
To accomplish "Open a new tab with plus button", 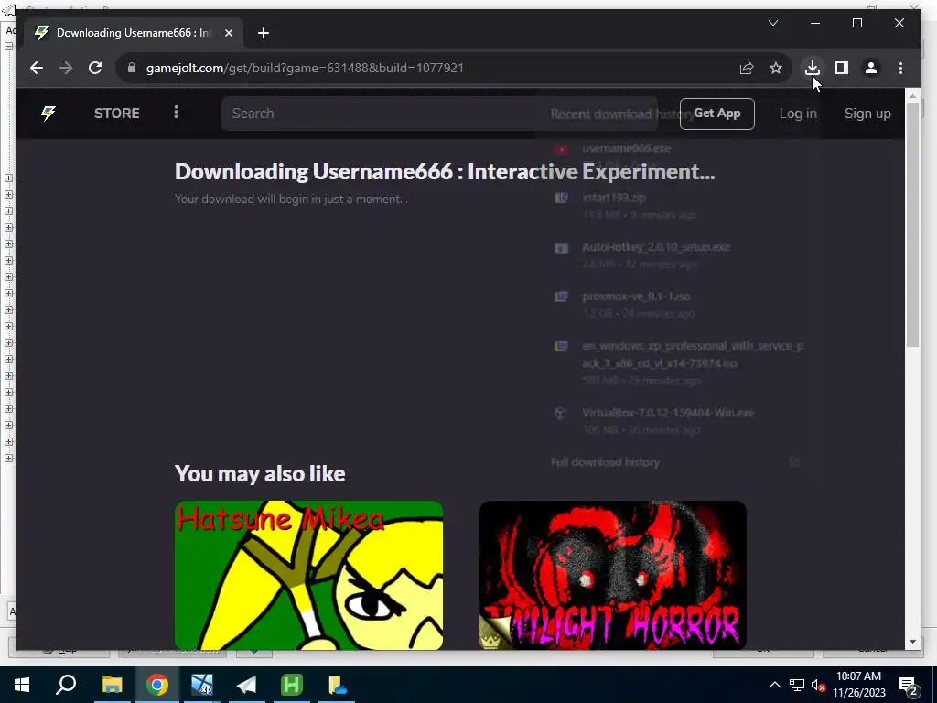I will (x=264, y=33).
